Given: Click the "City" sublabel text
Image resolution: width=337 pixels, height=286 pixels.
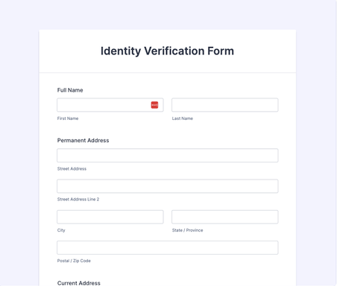Looking at the screenshot, I should (x=61, y=230).
